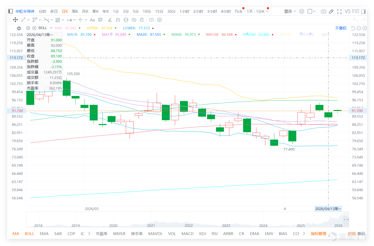Open wave tool options dropdown arrow
374x246 pixels.
[x=51, y=20]
